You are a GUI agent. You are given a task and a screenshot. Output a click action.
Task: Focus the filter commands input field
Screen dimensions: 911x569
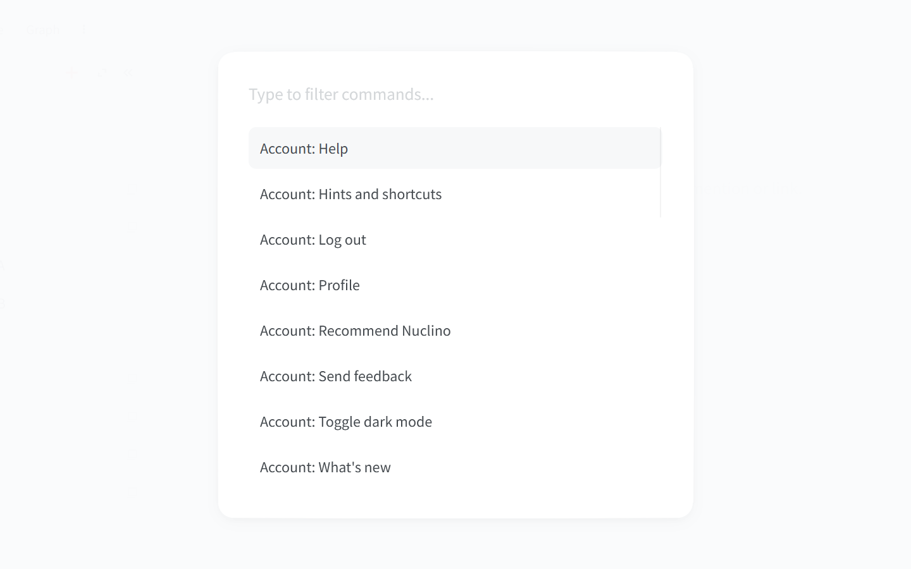(454, 94)
